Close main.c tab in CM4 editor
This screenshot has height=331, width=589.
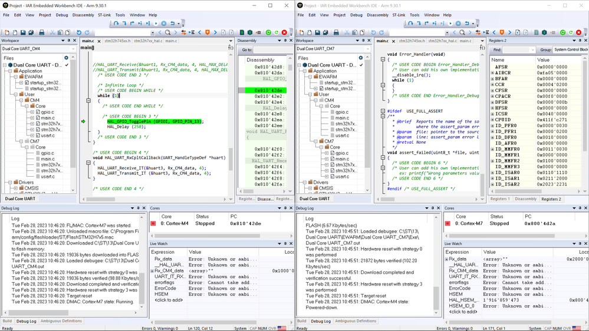tap(99, 41)
